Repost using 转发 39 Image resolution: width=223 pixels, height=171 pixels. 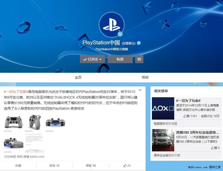[54, 165]
